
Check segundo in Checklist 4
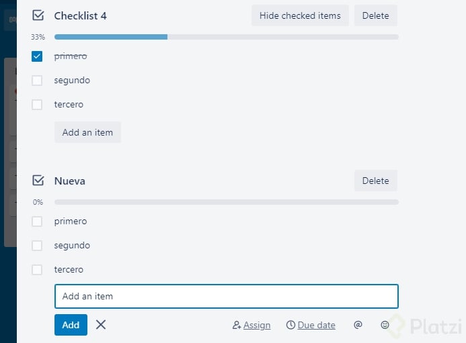coord(37,81)
